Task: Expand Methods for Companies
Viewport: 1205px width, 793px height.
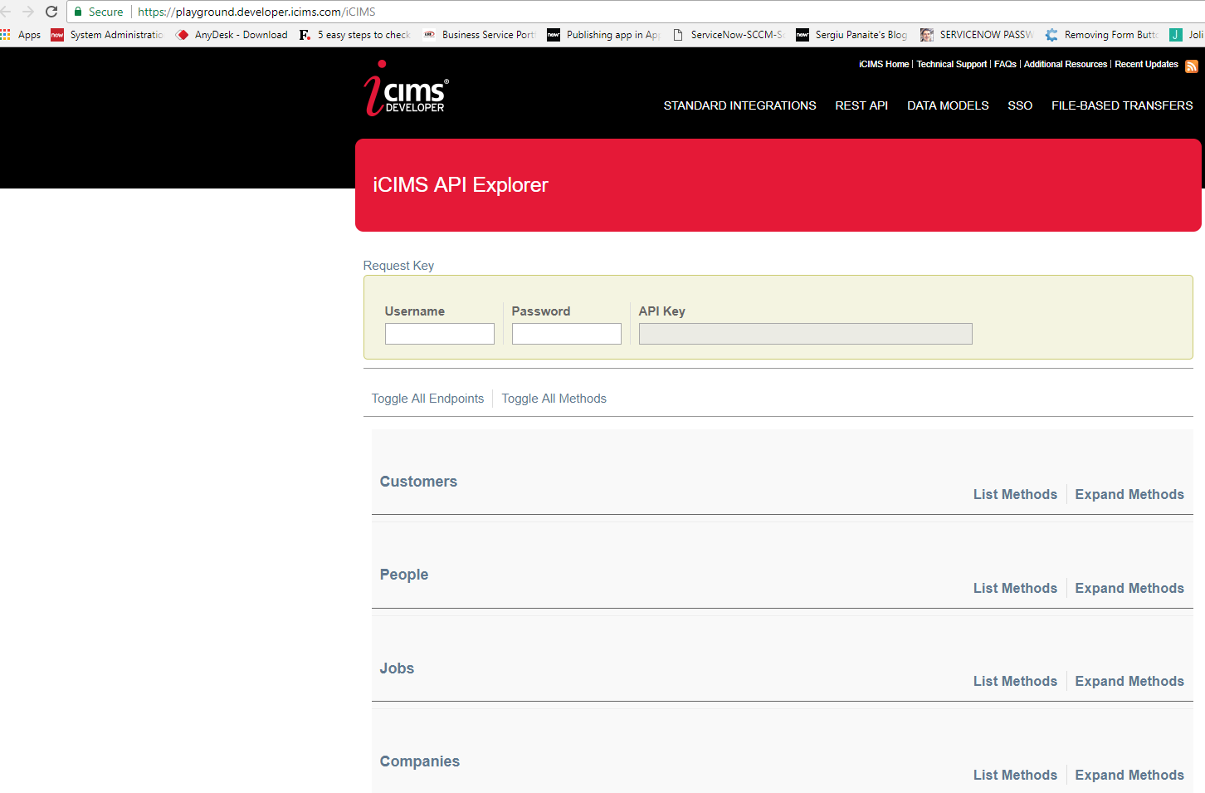Action: [1129, 776]
